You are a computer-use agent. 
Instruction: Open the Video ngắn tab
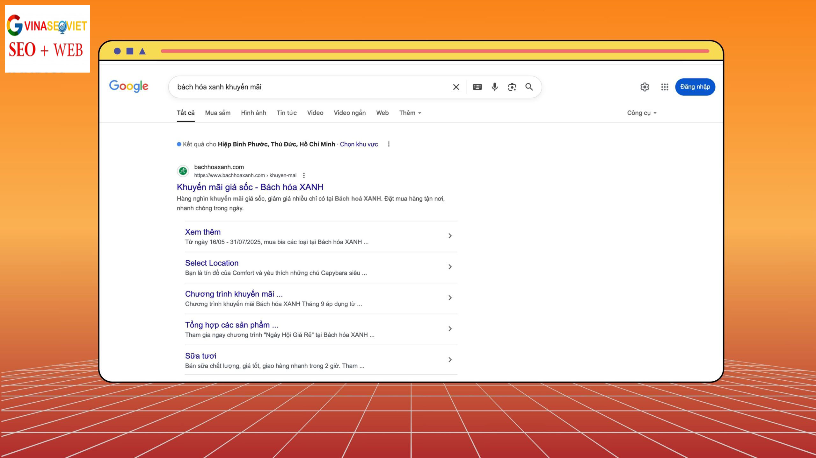350,113
